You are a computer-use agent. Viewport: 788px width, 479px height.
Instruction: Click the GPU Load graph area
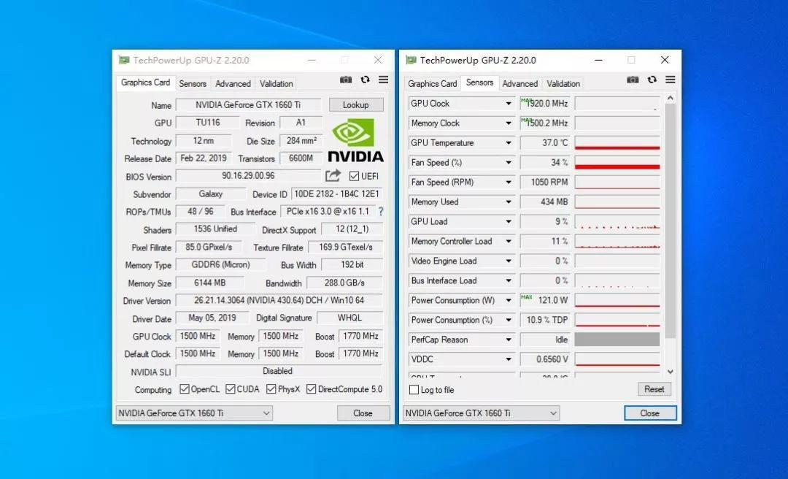617,221
